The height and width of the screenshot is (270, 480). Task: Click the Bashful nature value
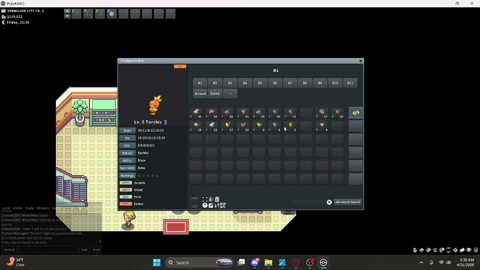pyautogui.click(x=143, y=153)
